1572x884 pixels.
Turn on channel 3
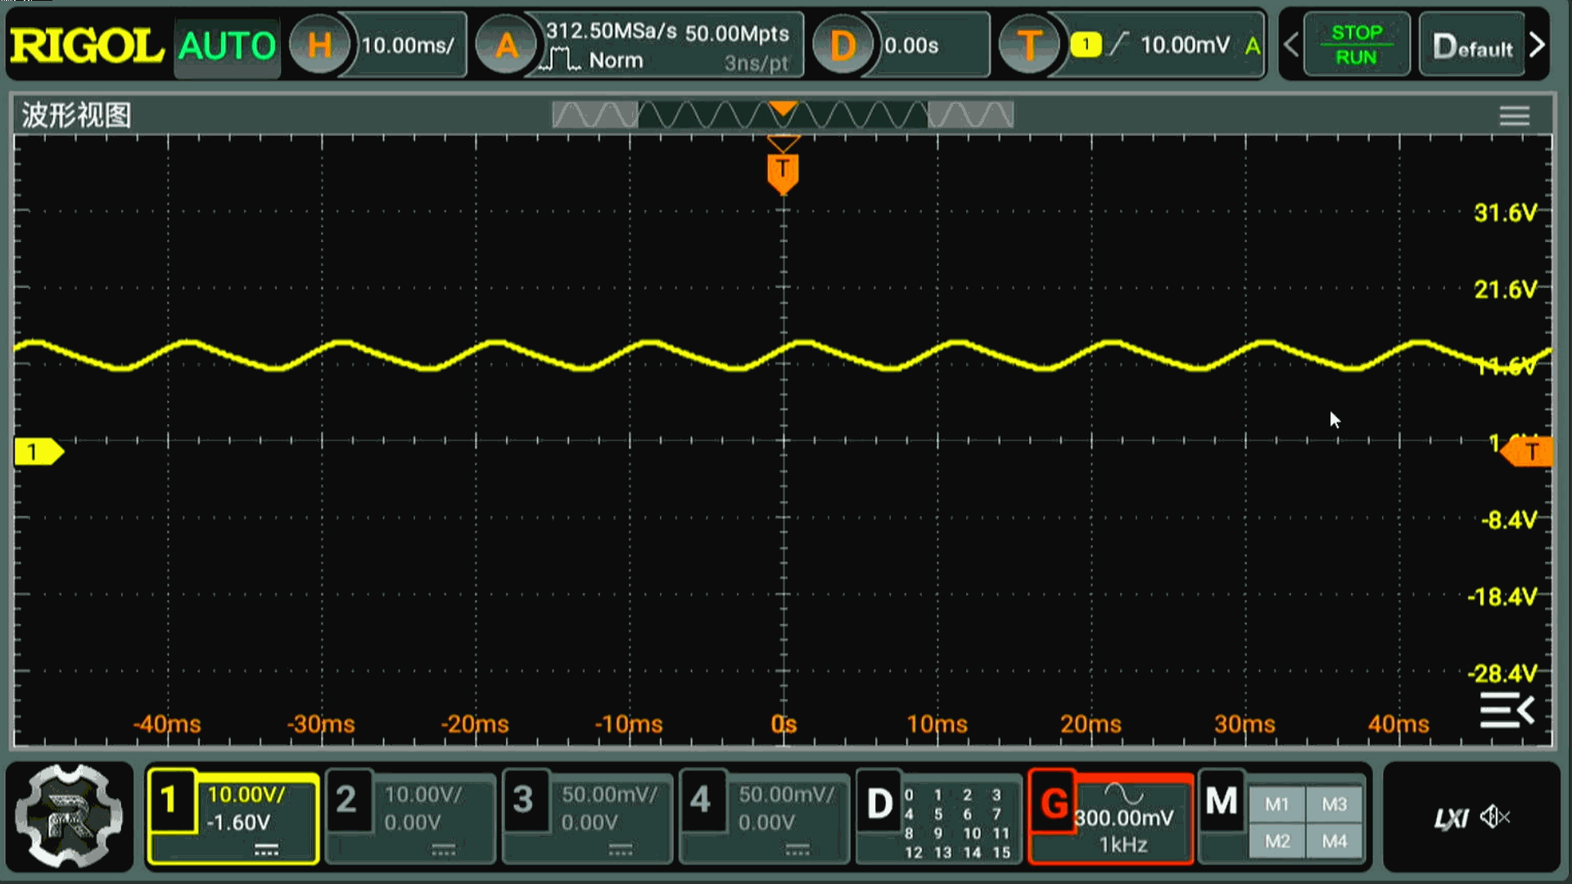[x=523, y=801]
